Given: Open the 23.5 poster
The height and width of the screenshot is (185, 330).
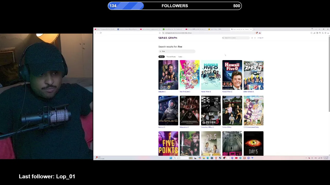Looking at the screenshot, I should tap(211, 143).
